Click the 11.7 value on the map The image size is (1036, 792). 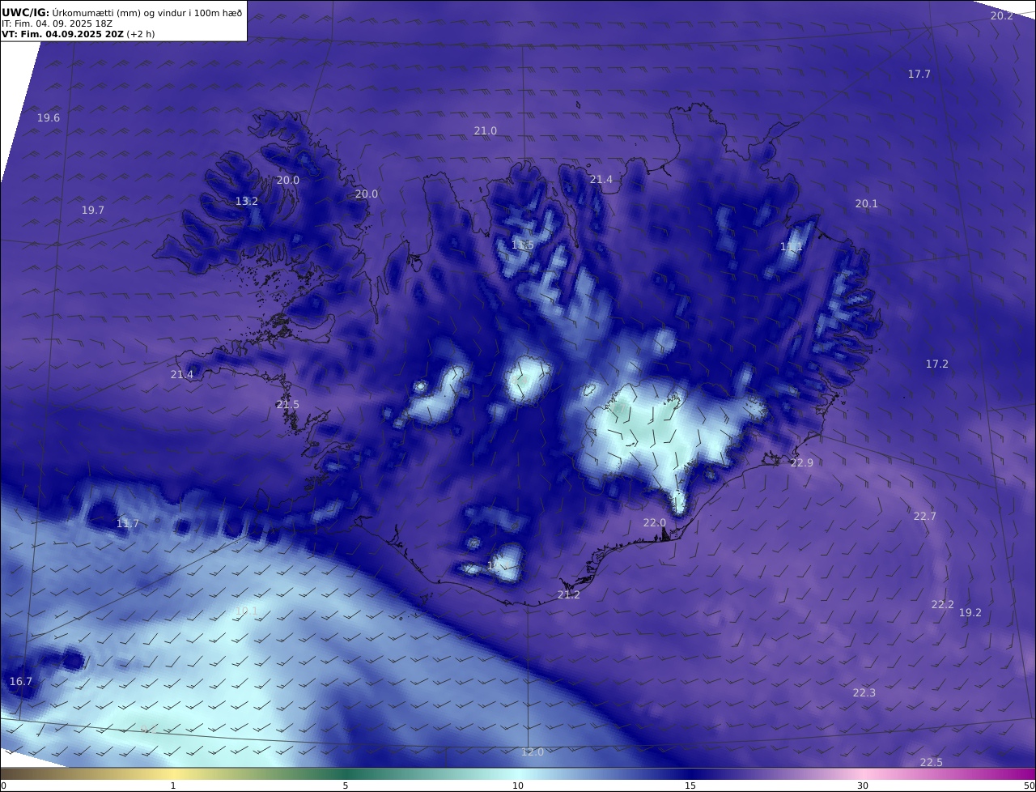point(128,524)
